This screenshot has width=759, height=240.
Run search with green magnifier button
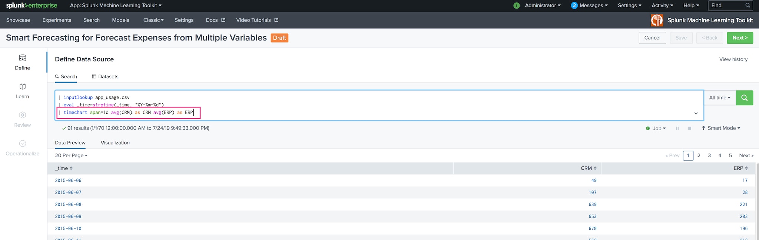(x=744, y=98)
